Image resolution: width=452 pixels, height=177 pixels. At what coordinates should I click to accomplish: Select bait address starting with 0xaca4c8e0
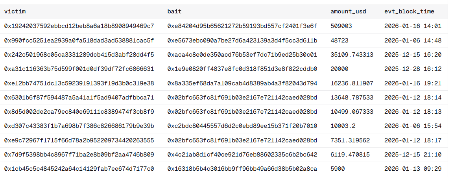(x=242, y=55)
